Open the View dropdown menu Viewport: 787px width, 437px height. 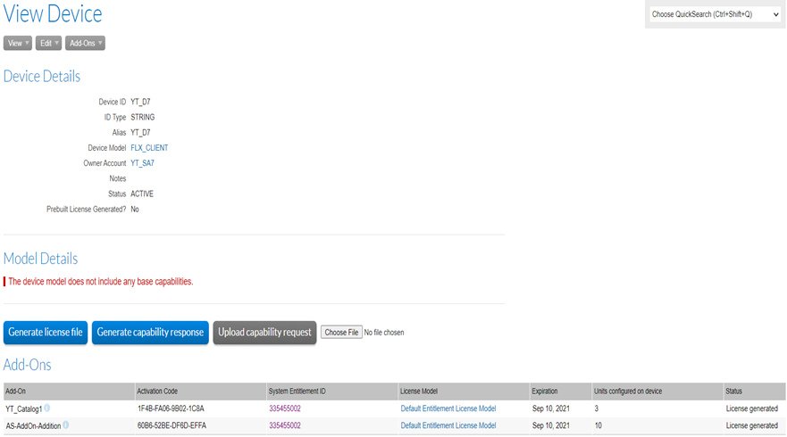tap(18, 43)
